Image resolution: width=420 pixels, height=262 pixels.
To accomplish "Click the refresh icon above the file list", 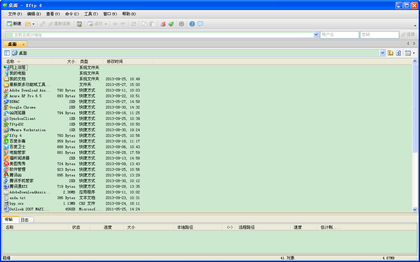I will tap(399, 53).
